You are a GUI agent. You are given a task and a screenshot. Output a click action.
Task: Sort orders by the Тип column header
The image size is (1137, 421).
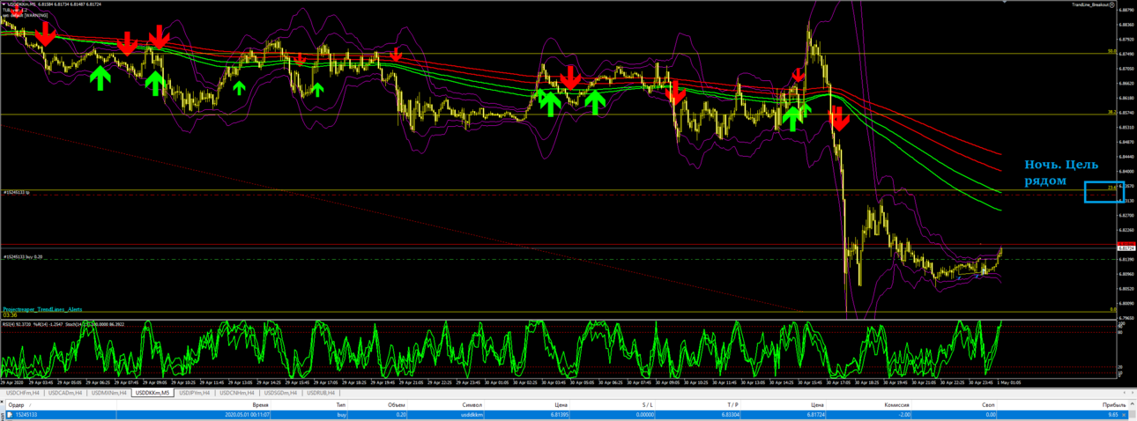[340, 405]
